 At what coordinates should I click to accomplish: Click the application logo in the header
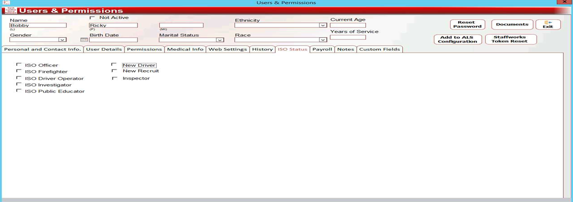pyautogui.click(x=11, y=10)
